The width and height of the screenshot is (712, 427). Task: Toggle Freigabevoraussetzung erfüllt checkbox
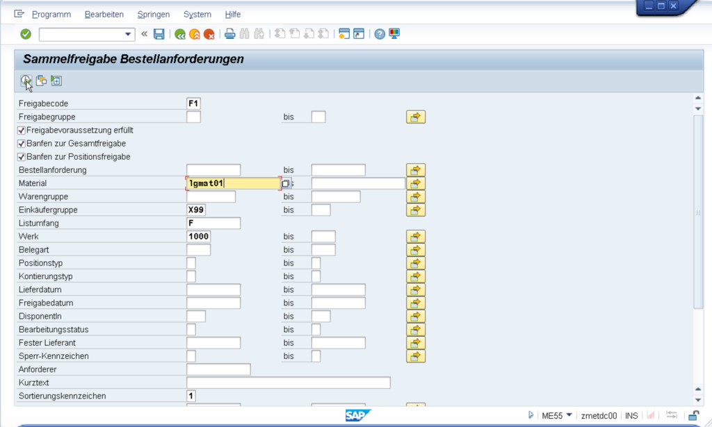[x=22, y=131]
